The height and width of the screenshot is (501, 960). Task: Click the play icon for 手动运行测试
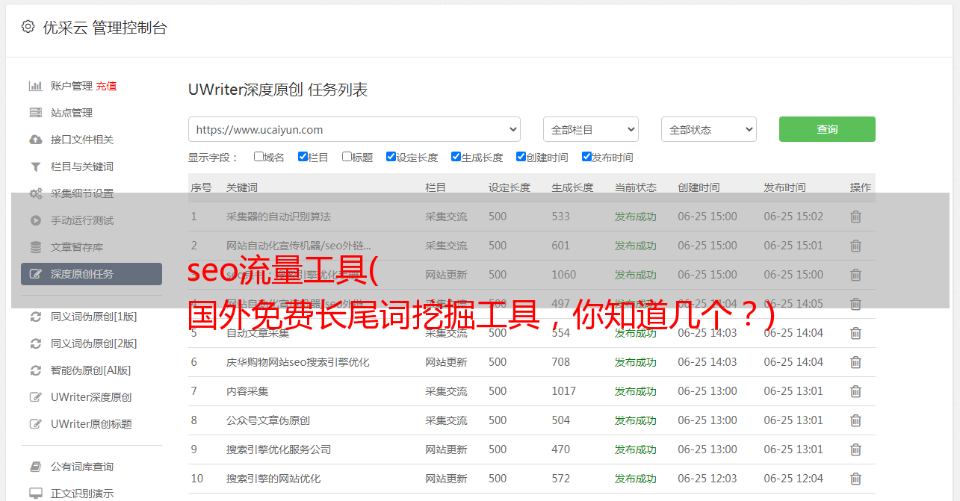pyautogui.click(x=35, y=220)
